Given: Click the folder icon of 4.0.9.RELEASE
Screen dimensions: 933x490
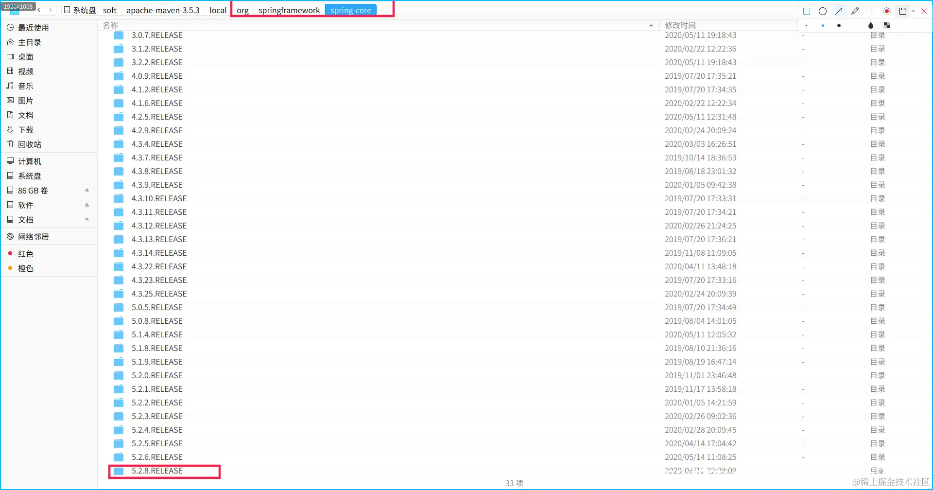Looking at the screenshot, I should [119, 76].
